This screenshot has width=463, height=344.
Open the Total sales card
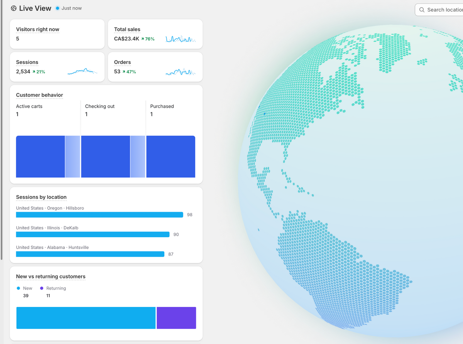(x=155, y=34)
